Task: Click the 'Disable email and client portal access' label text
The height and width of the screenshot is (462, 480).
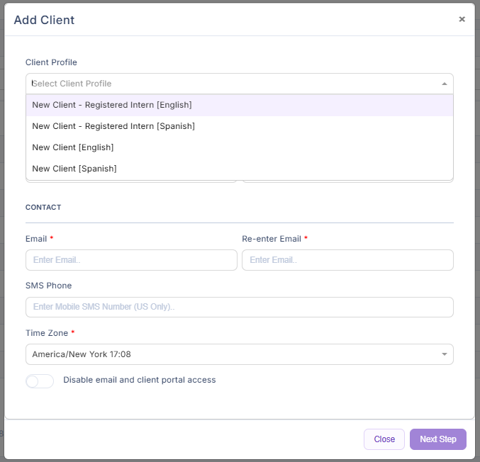Action: 139,380
